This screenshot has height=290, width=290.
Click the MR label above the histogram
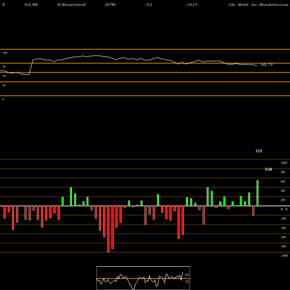[259, 151]
